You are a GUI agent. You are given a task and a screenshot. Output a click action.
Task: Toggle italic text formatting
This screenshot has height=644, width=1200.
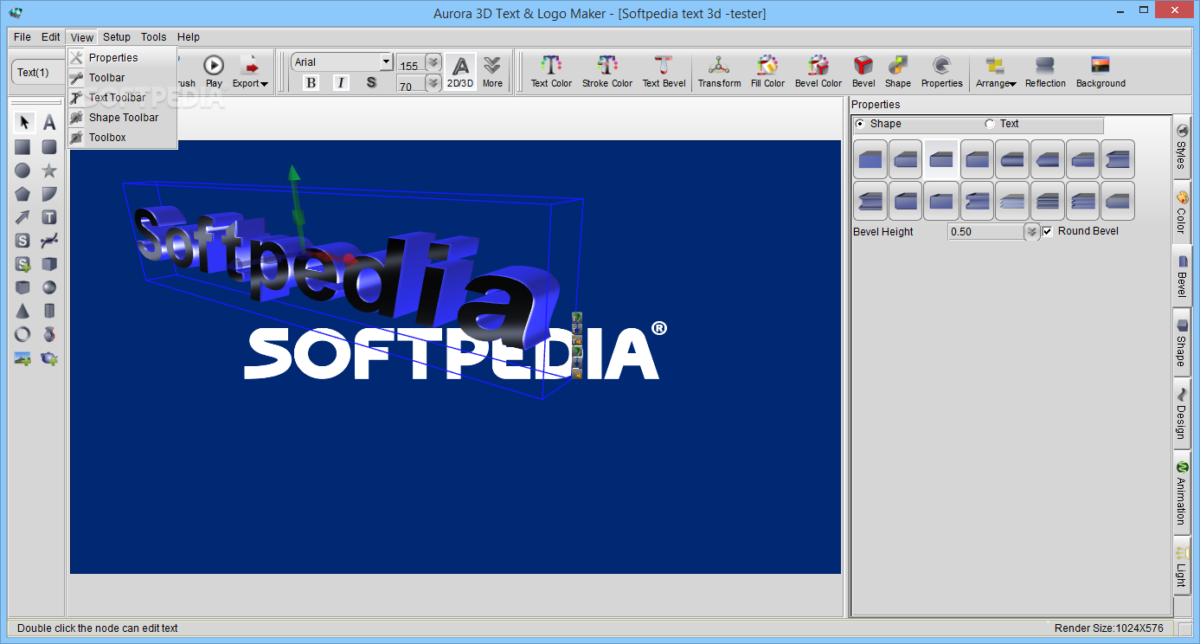point(341,82)
